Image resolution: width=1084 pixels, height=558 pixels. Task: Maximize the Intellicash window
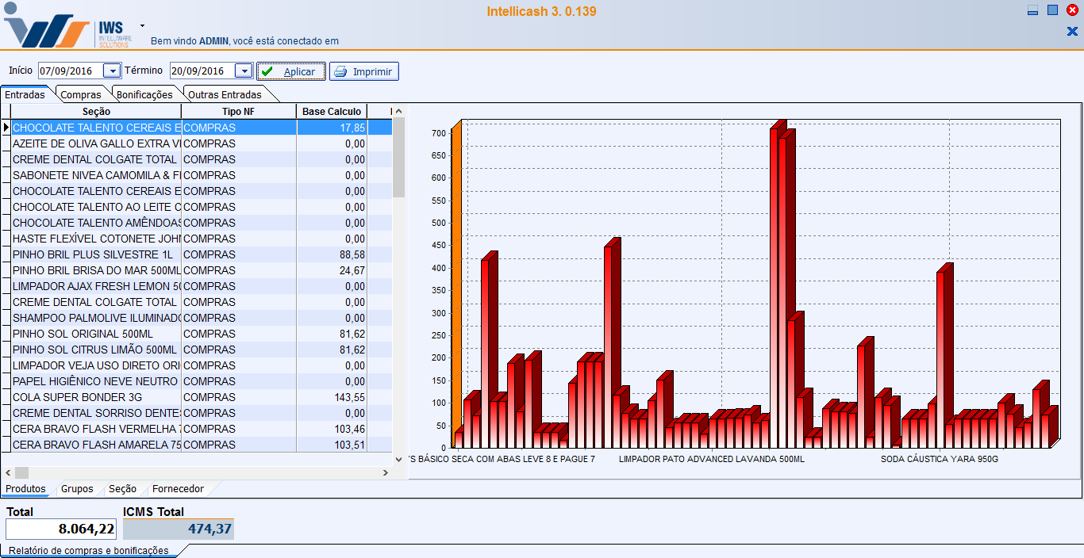[x=1052, y=10]
